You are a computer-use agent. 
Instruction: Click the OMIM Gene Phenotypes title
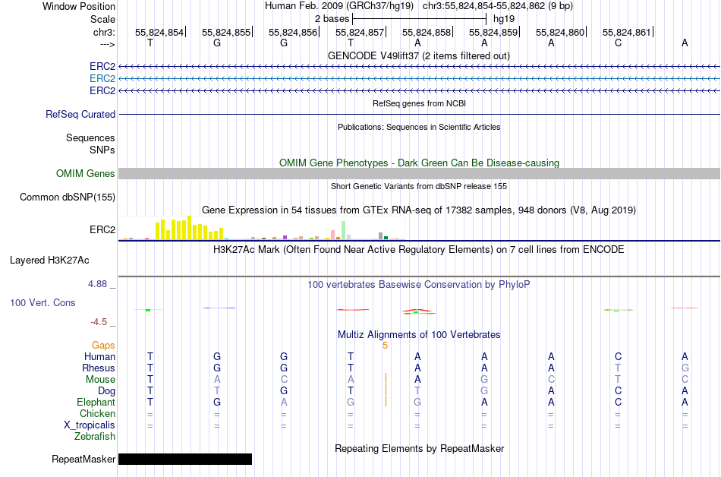click(x=419, y=163)
